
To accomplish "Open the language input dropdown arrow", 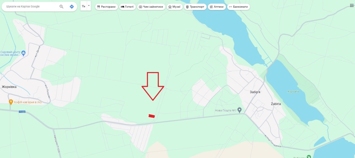I will (x=89, y=6).
